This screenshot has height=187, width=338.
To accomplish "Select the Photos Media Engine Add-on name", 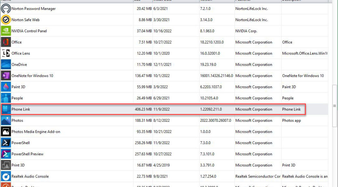I will pyautogui.click(x=36, y=131).
